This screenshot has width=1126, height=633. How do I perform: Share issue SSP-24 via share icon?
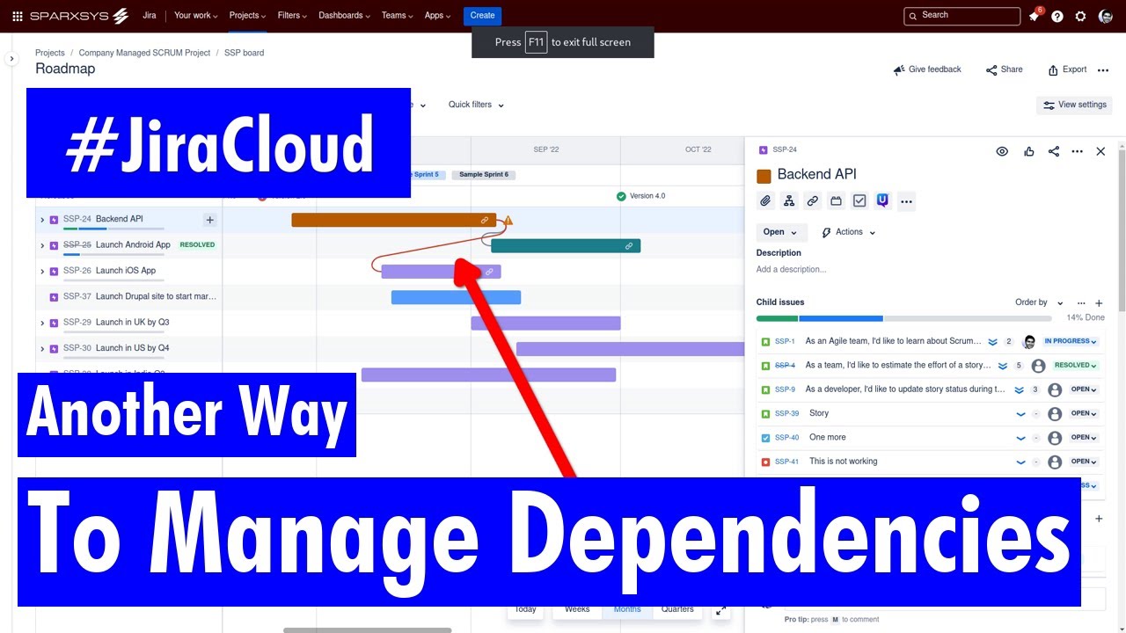1054,151
